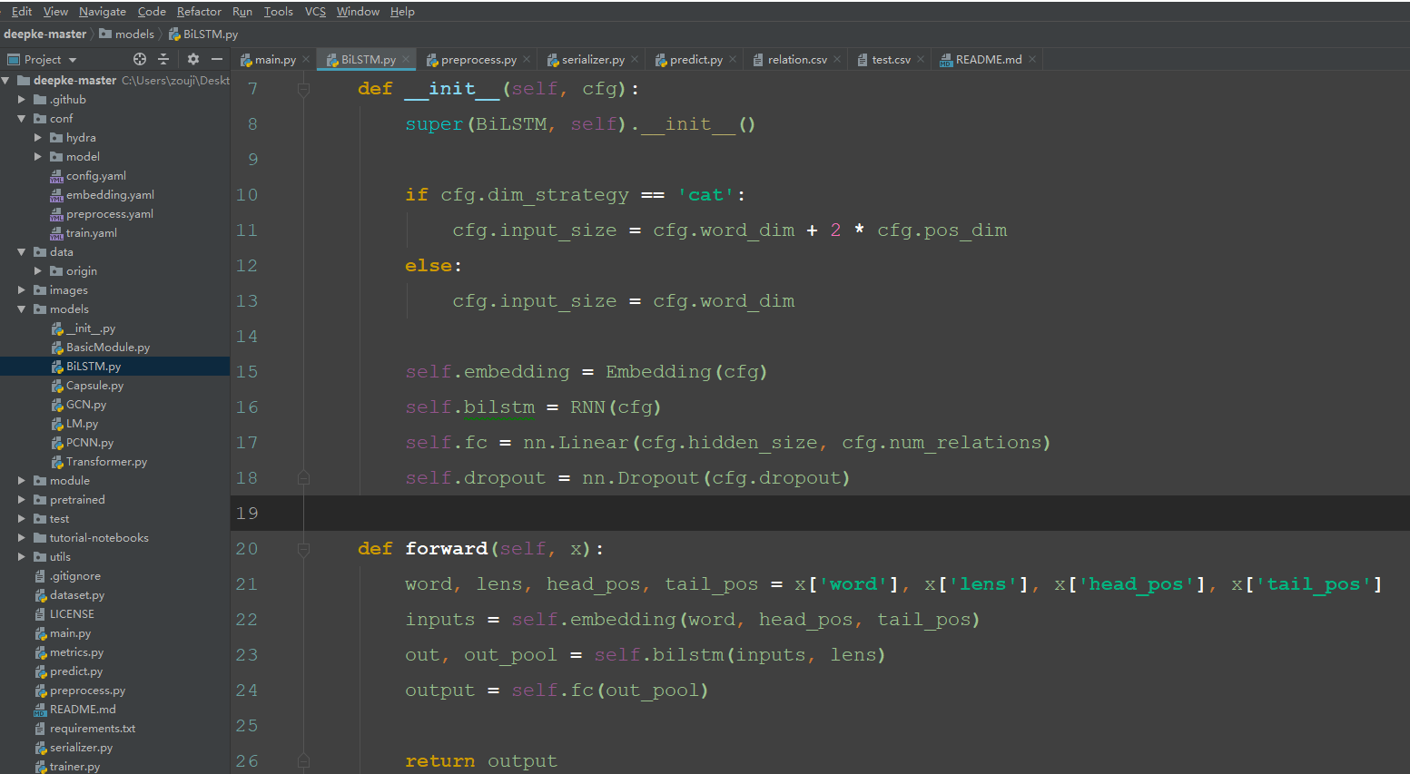Collapse the conf folder in project tree
1410x774 pixels.
click(x=21, y=118)
